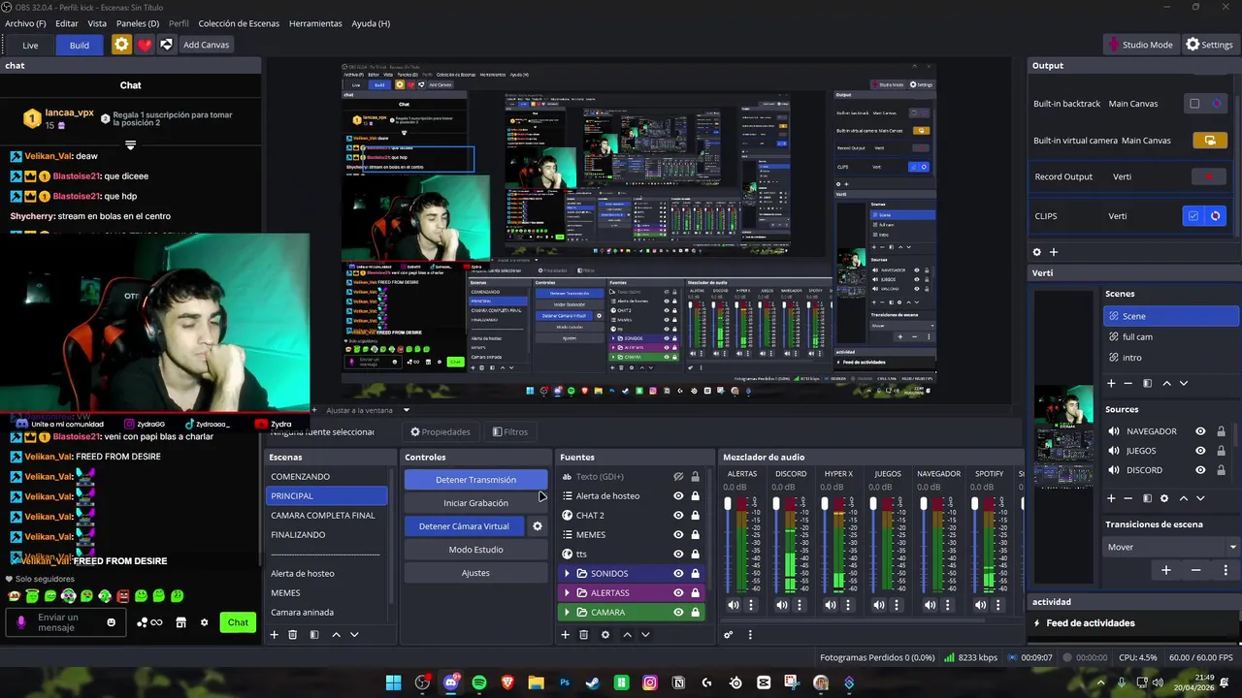Open Output panel settings gear
Viewport: 1242px width, 698px height.
coord(1036,252)
